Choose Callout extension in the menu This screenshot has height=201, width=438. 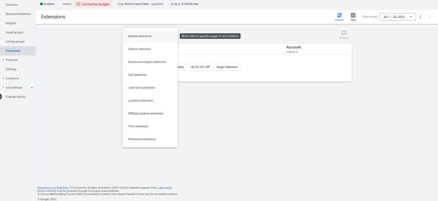pos(140,49)
